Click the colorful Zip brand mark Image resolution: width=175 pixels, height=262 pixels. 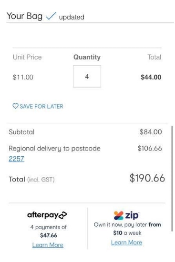(x=119, y=215)
